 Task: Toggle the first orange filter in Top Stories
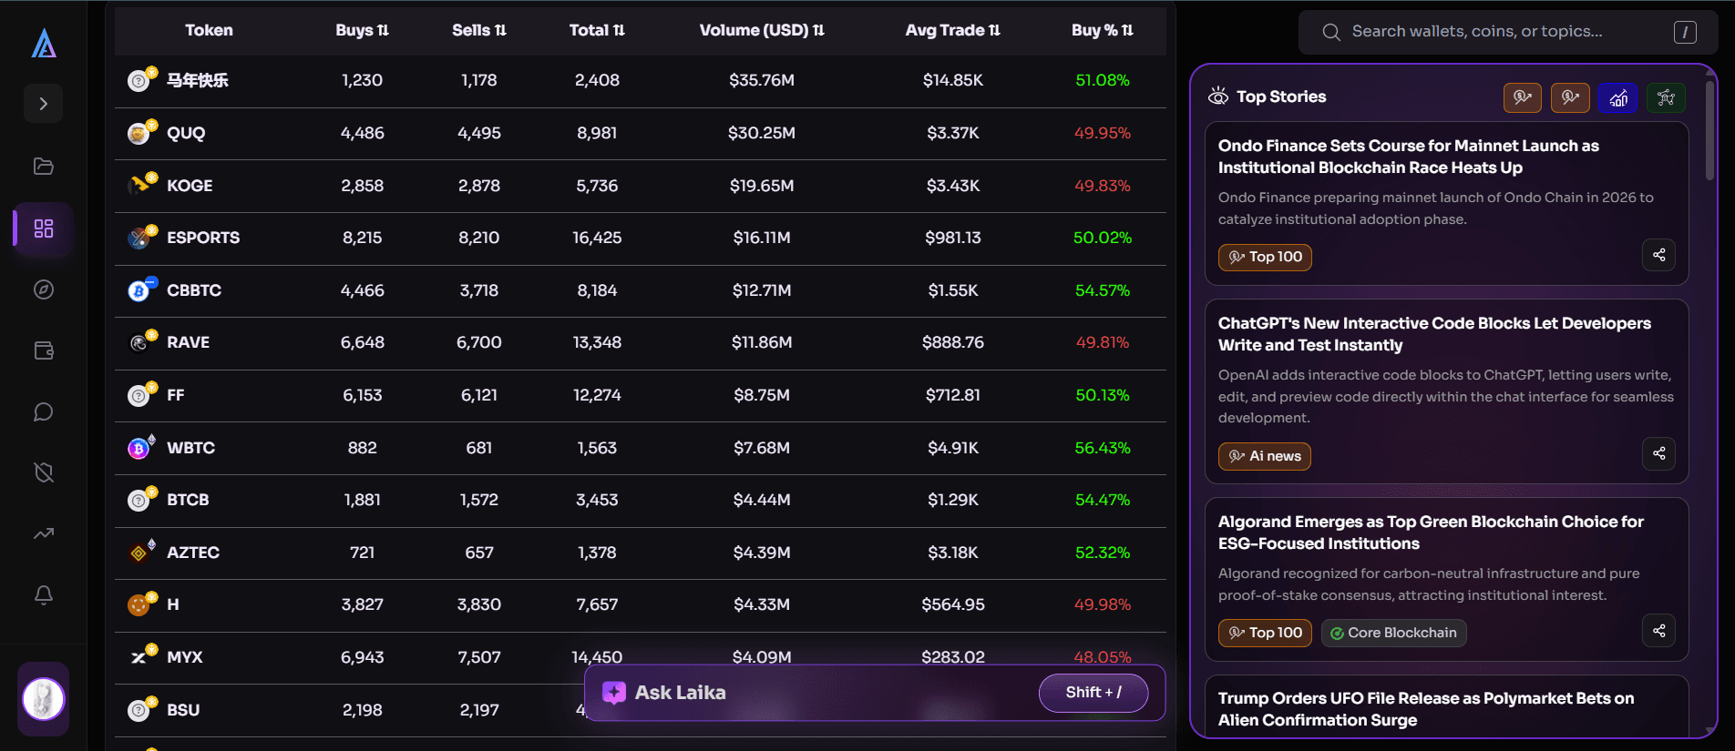tap(1522, 97)
